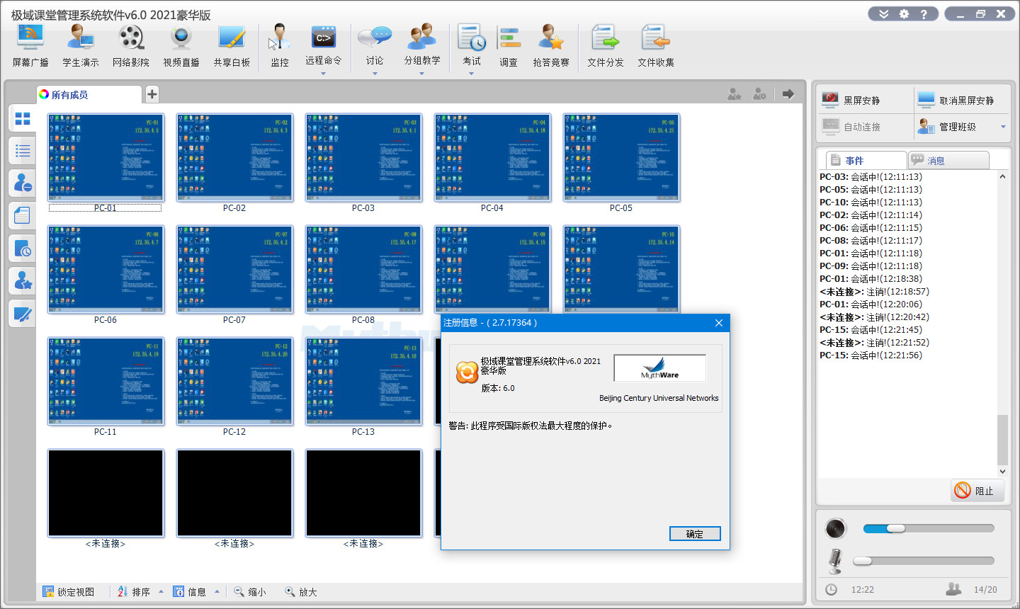Open the 排序 sort options arrow

tap(161, 592)
